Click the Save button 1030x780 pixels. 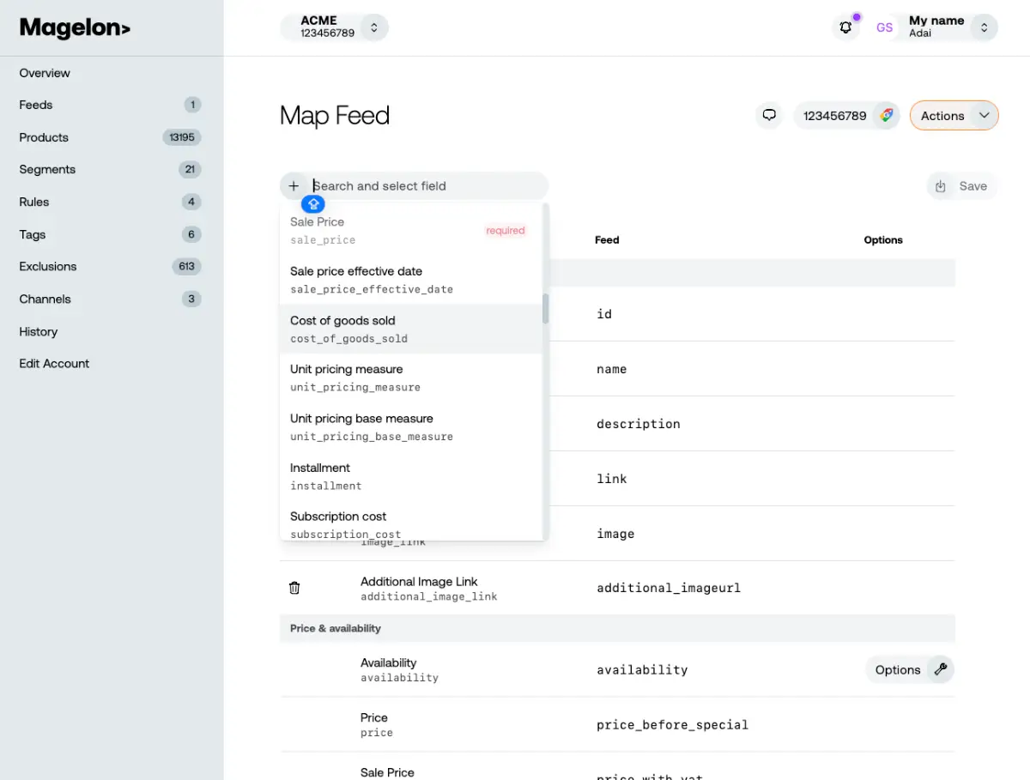962,186
